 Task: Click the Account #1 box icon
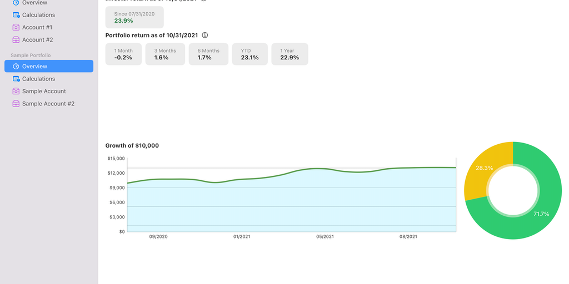16,27
